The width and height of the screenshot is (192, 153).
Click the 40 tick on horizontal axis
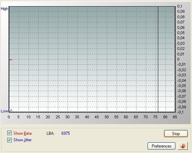87,117
